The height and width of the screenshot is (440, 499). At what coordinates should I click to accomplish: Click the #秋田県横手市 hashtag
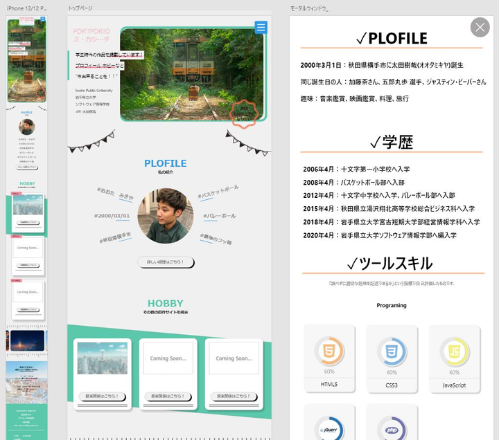click(x=115, y=237)
